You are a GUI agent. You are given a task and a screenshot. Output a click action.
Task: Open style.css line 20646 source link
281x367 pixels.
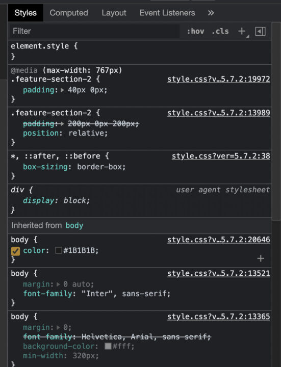[x=218, y=240]
